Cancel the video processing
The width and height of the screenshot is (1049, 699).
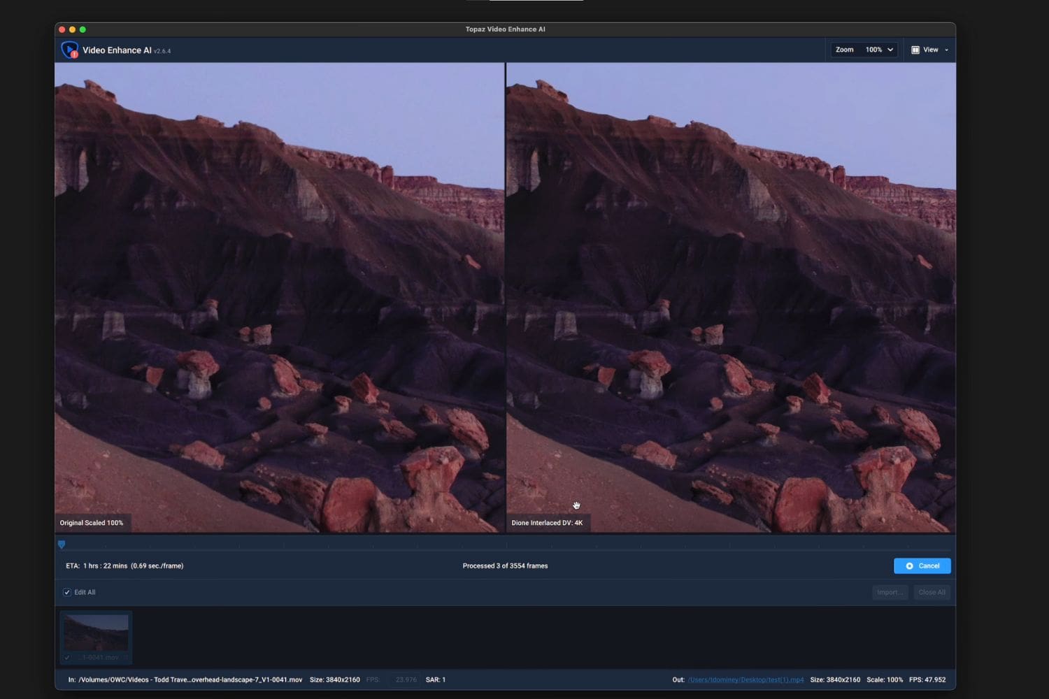click(922, 566)
